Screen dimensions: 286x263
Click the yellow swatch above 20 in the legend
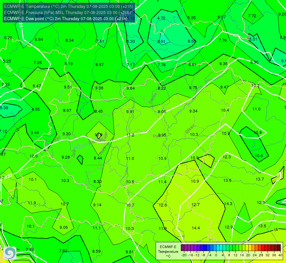pos(247,248)
